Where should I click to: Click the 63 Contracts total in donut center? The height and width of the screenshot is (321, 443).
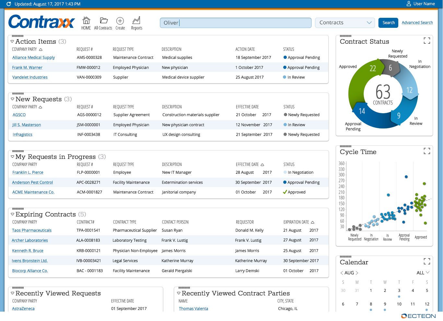tap(383, 94)
